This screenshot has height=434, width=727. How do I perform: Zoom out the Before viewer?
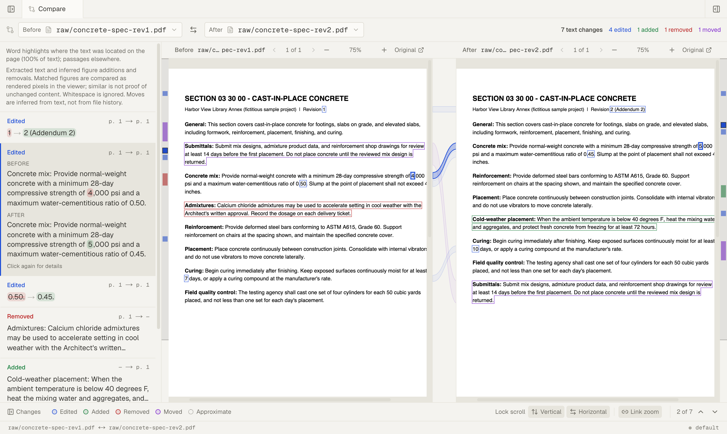(x=327, y=50)
